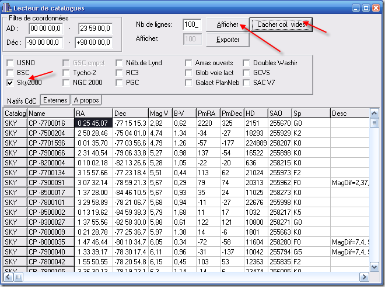Click Cacher col. vides button
Viewport: 385px width, 287px height.
click(281, 24)
